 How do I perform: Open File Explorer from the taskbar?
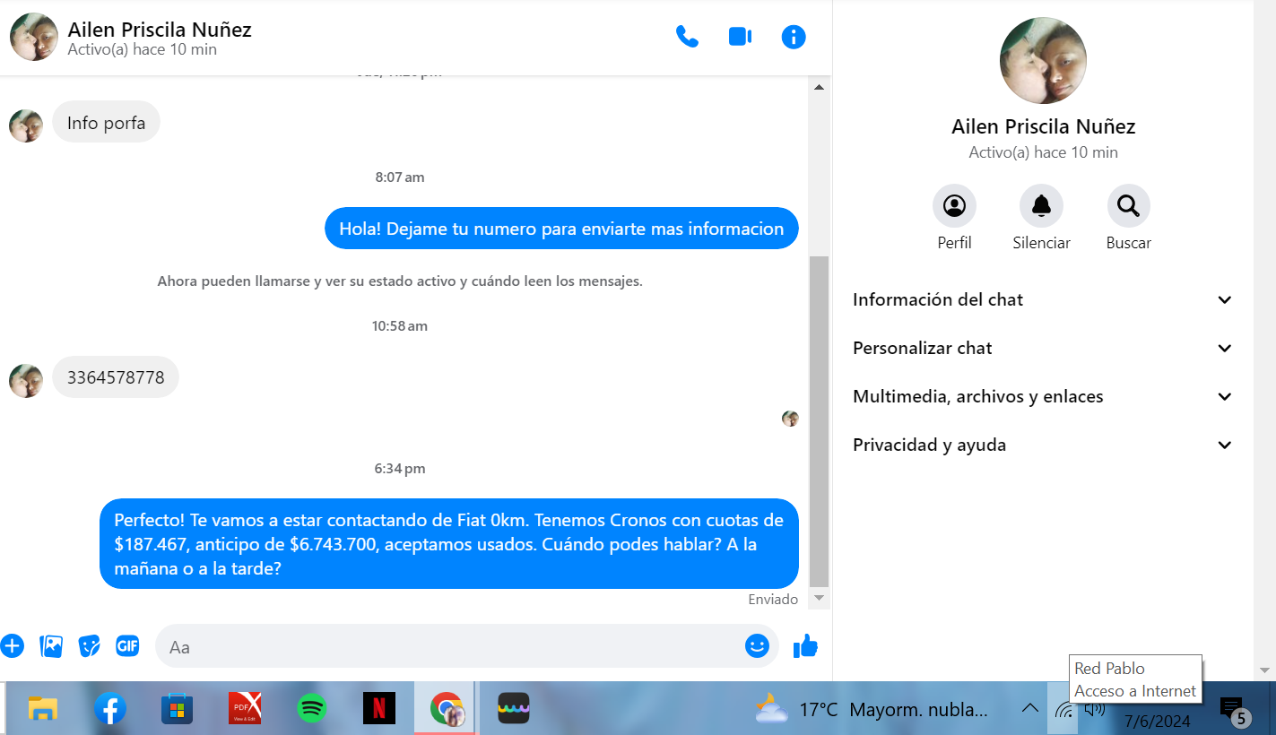[x=42, y=709]
